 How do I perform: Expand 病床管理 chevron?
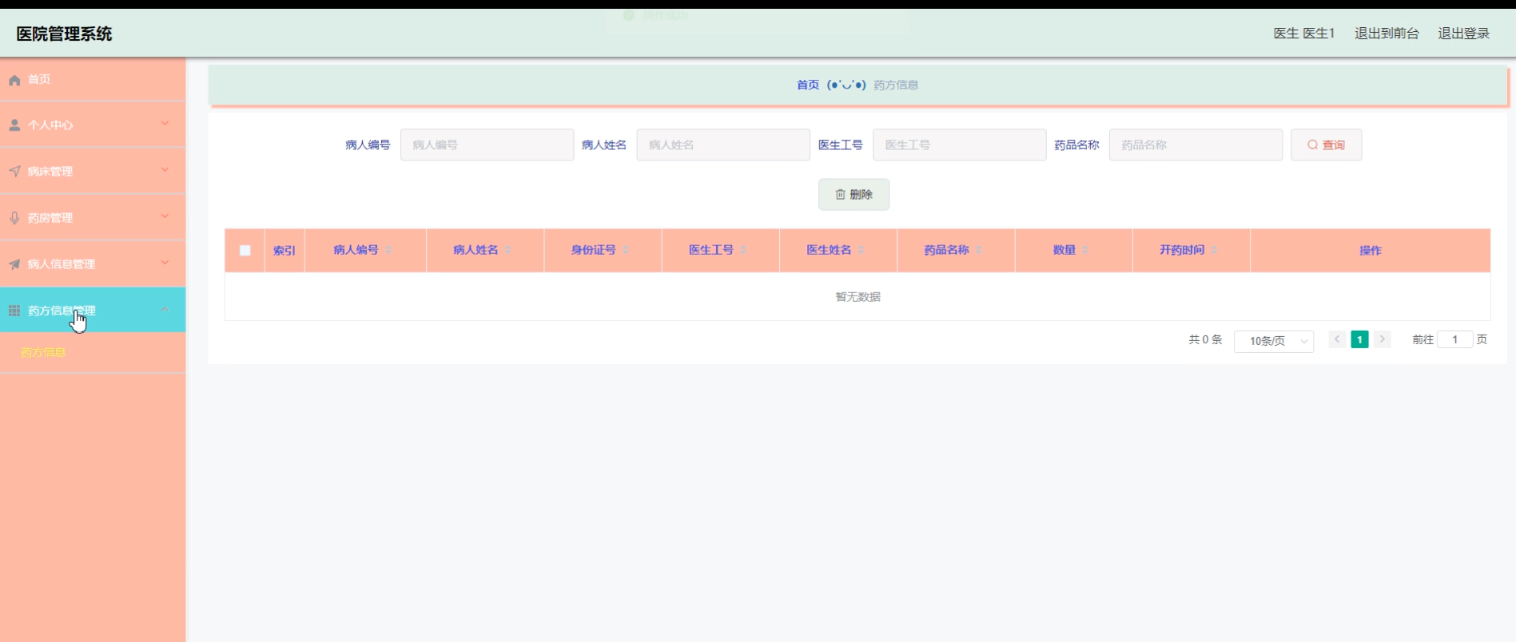pyautogui.click(x=165, y=169)
